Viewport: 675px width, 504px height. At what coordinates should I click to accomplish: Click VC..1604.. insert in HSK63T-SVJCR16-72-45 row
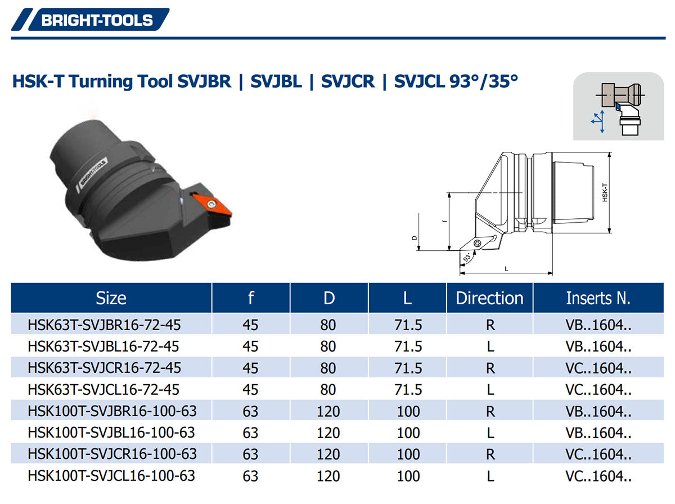click(598, 368)
